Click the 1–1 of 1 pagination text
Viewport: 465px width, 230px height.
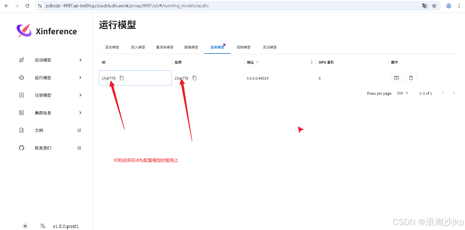(x=425, y=93)
